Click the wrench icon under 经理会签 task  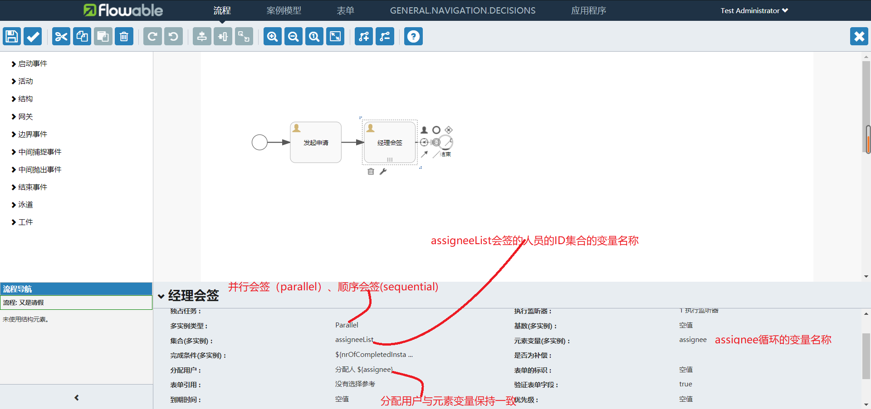click(383, 171)
